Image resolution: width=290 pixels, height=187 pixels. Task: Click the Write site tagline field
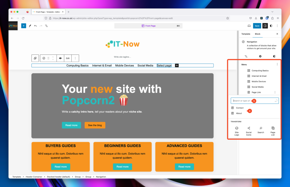click(122, 57)
